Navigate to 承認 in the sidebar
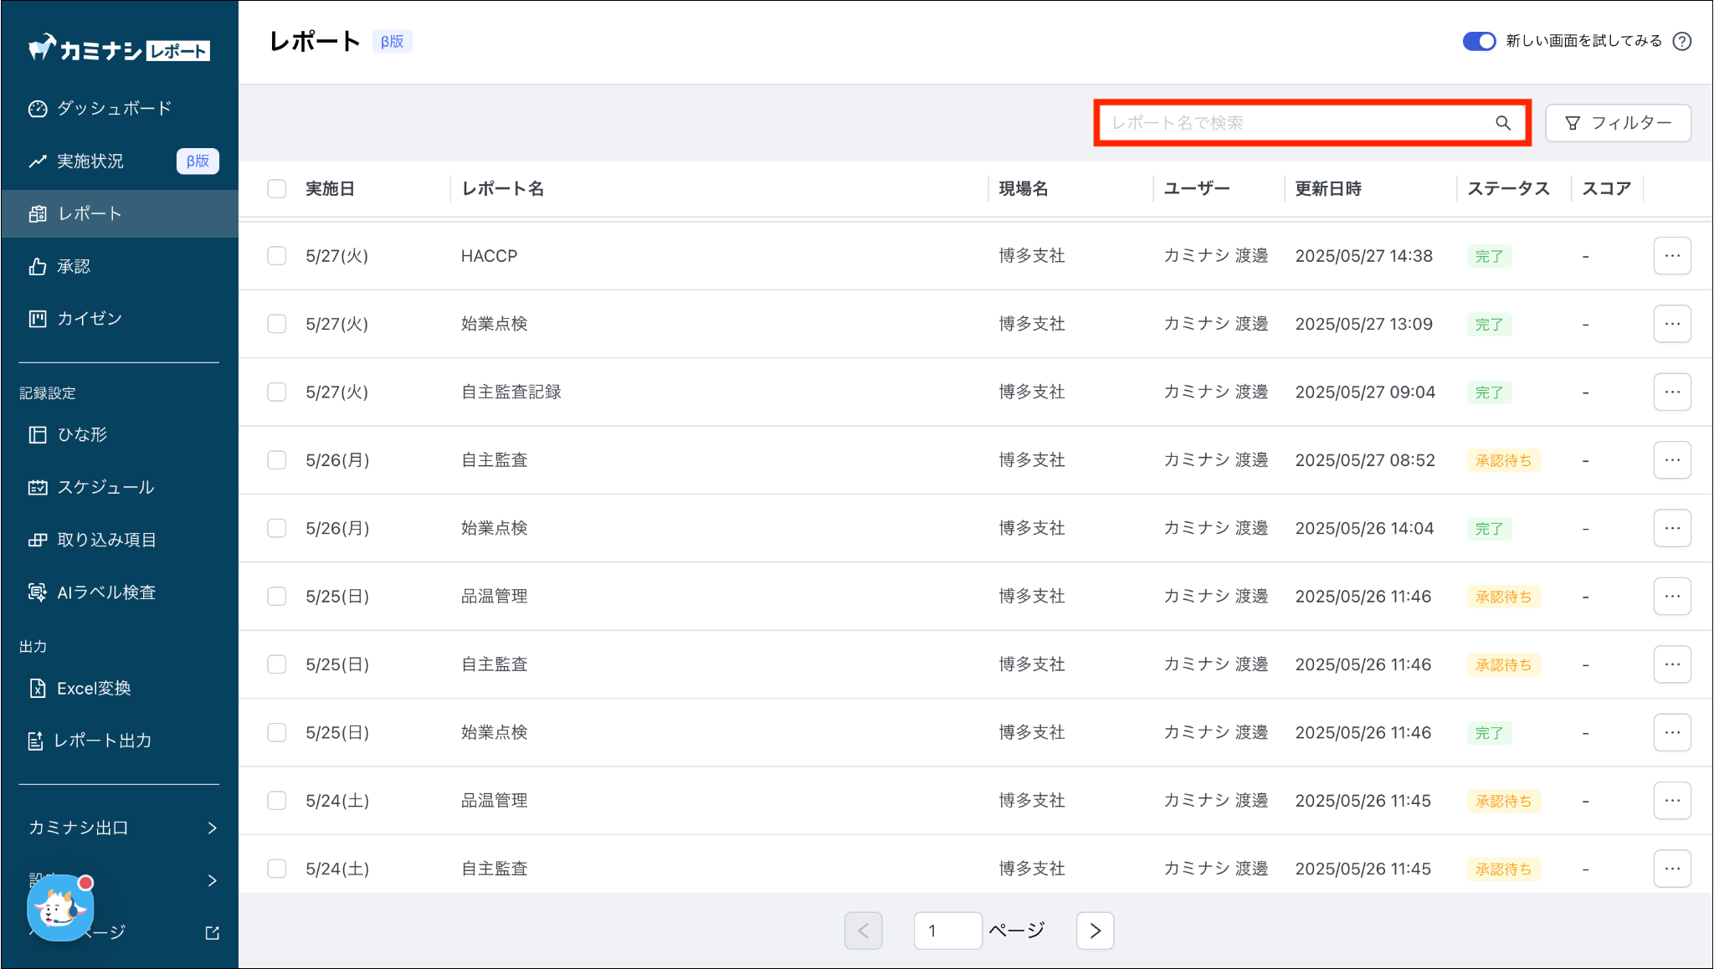 [x=74, y=266]
